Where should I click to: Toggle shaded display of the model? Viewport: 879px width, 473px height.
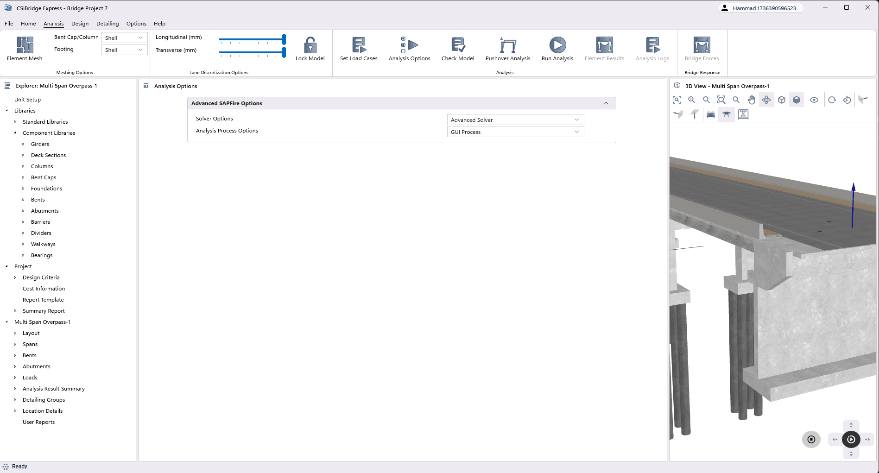[797, 100]
